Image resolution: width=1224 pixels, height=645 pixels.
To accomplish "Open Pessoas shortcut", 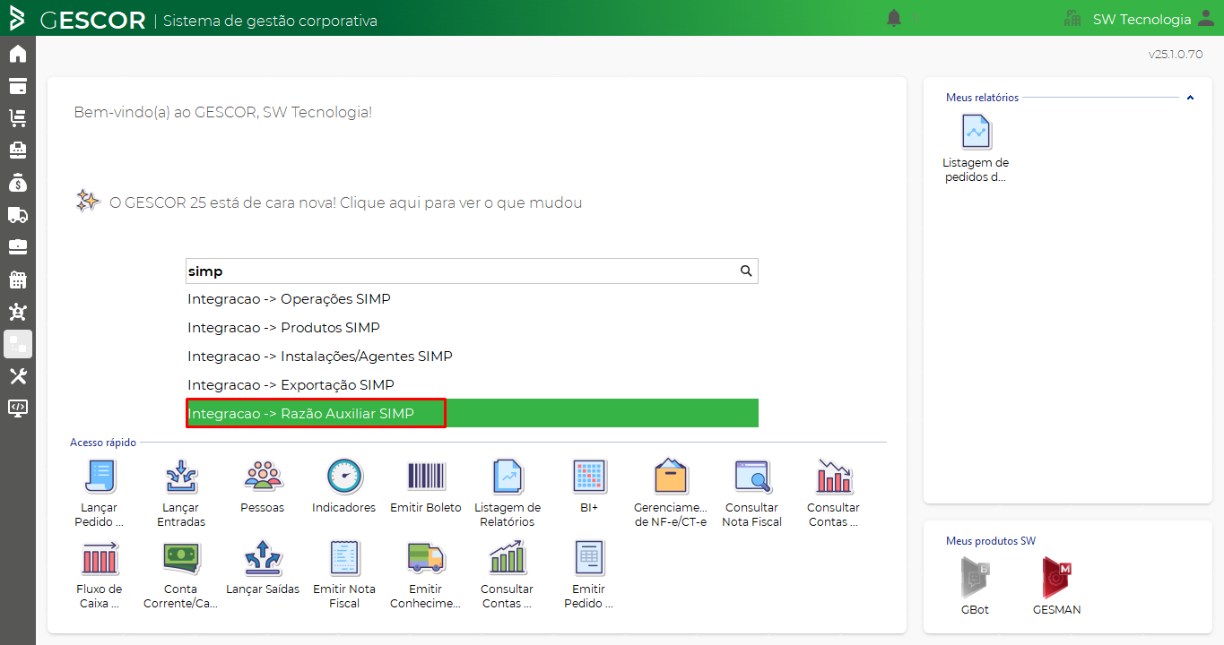I will tap(262, 487).
